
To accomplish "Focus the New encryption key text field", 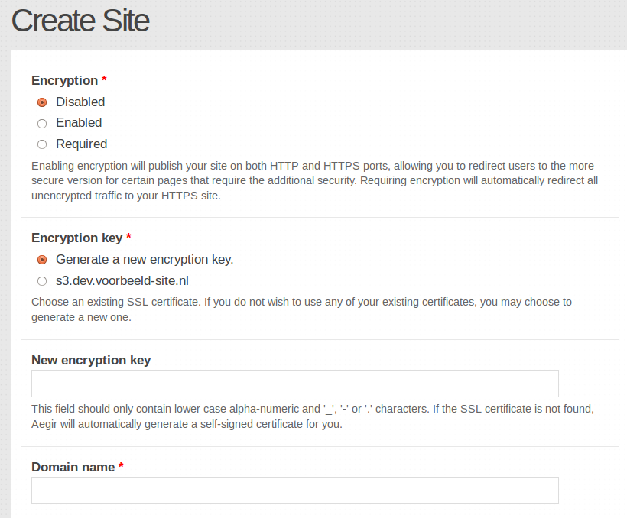I will coord(294,384).
